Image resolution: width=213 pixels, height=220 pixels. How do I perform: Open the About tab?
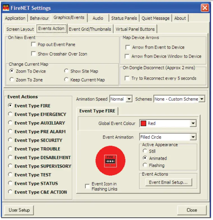point(180,18)
